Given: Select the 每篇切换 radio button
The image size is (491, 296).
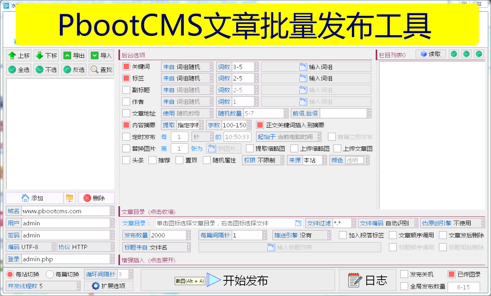Looking at the screenshot, I should (49, 274).
